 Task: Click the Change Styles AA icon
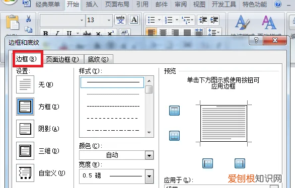[269, 23]
